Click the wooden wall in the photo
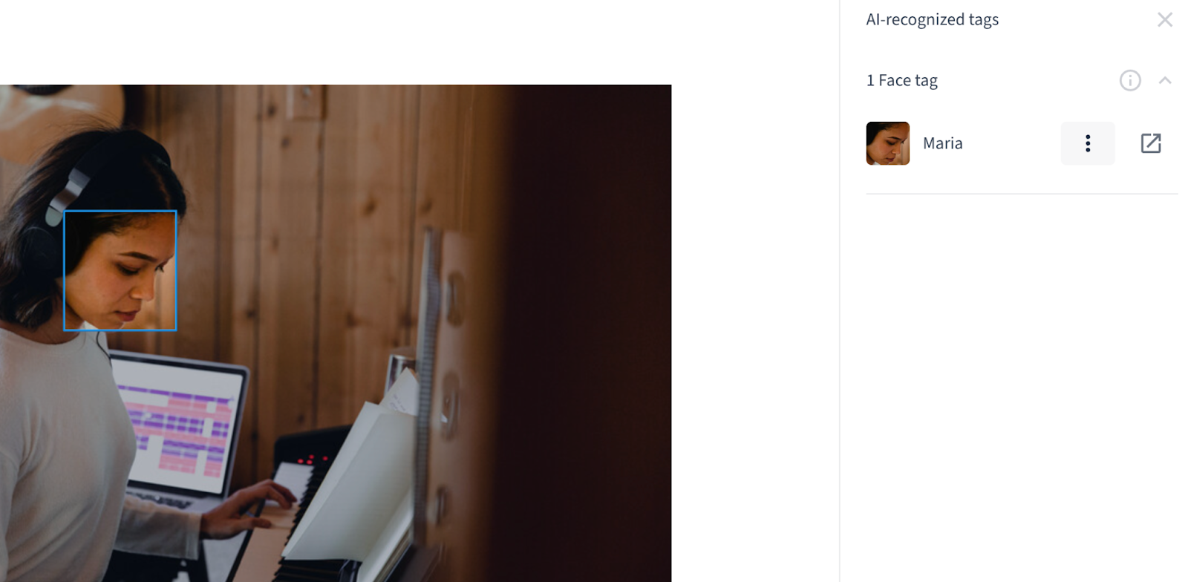This screenshot has width=1188, height=582. pyautogui.click(x=334, y=223)
